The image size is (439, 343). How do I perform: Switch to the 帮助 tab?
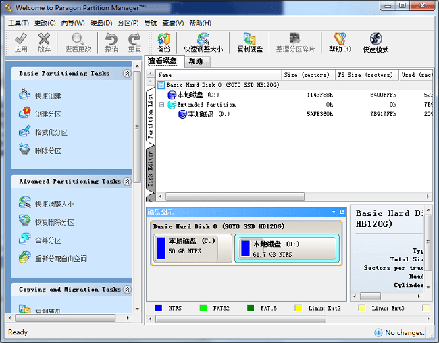tap(195, 61)
